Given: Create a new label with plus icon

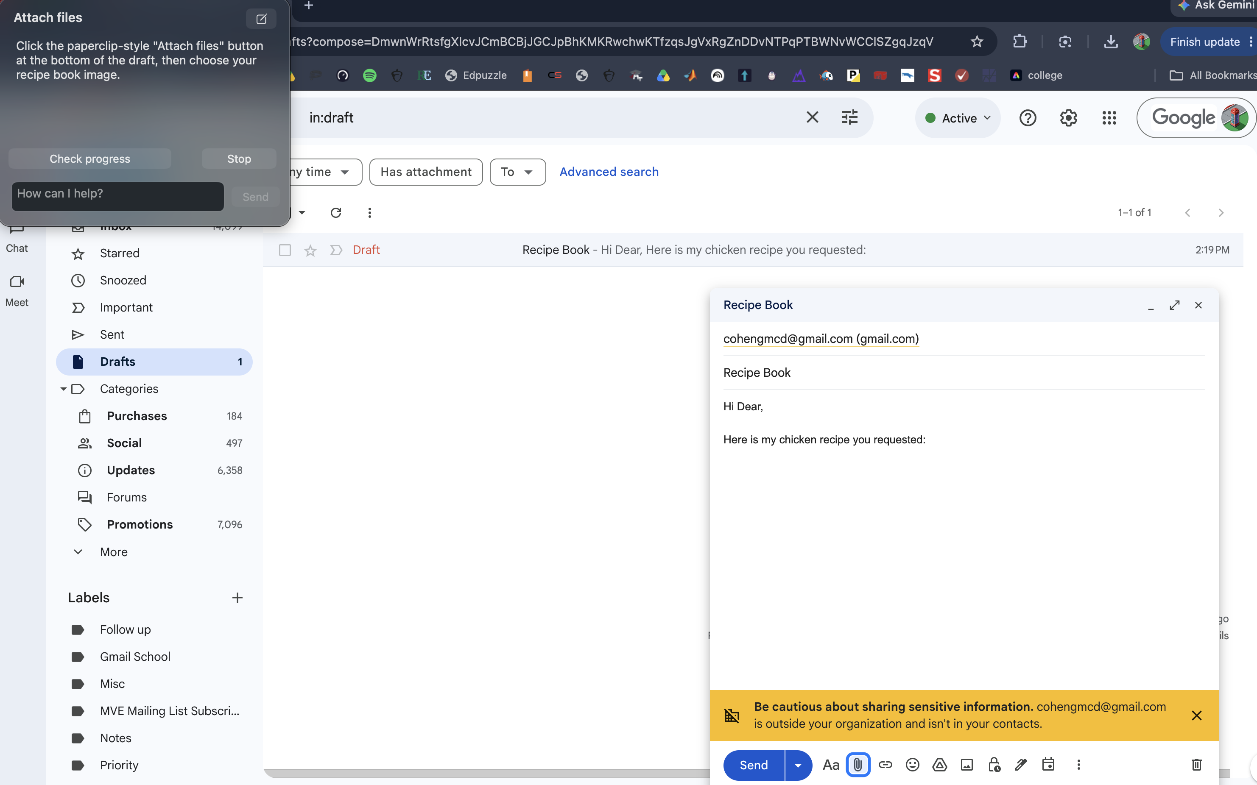Looking at the screenshot, I should pos(237,598).
